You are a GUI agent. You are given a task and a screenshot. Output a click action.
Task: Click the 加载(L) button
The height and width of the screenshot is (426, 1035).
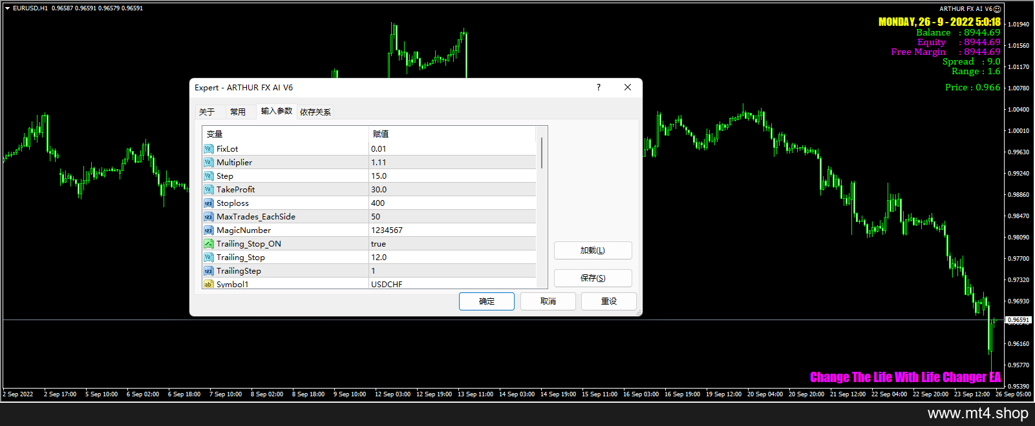point(593,250)
